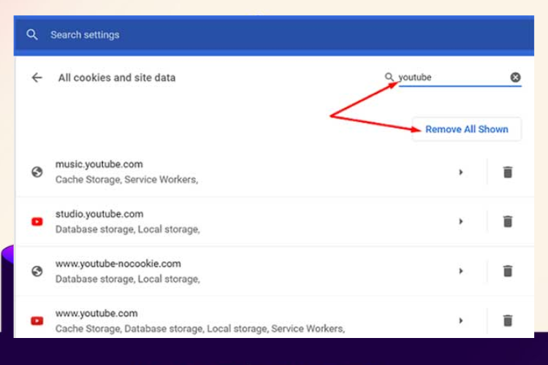548x365 pixels.
Task: Expand www.youtube-nocookie.com details arrow
Action: [460, 271]
